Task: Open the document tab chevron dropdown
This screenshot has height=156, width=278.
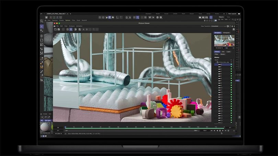Action: pos(67,14)
